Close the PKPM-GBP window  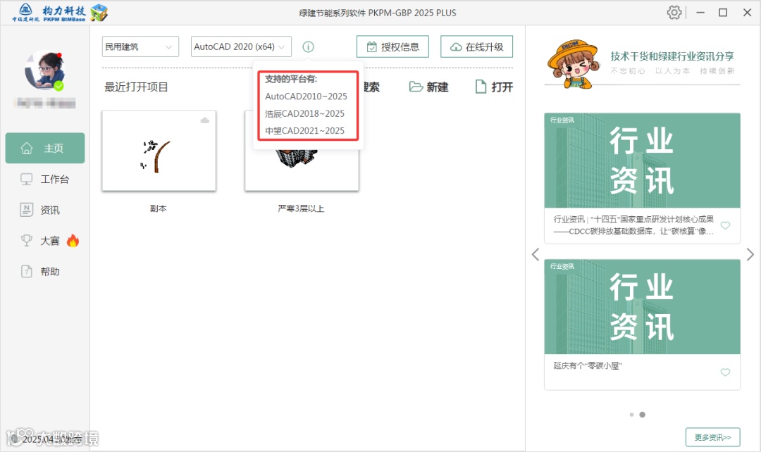click(x=747, y=13)
